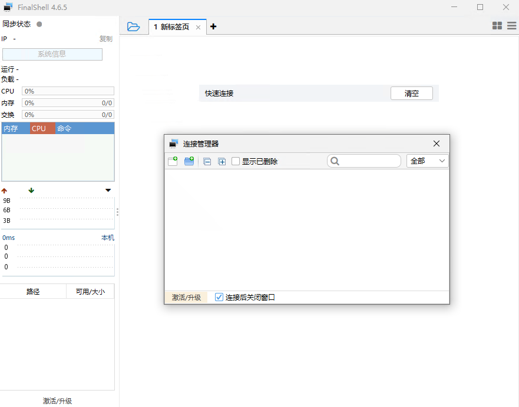Add a new tab with plus icon
The width and height of the screenshot is (519, 407).
coord(213,26)
